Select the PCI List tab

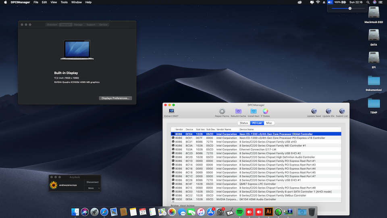(257, 123)
